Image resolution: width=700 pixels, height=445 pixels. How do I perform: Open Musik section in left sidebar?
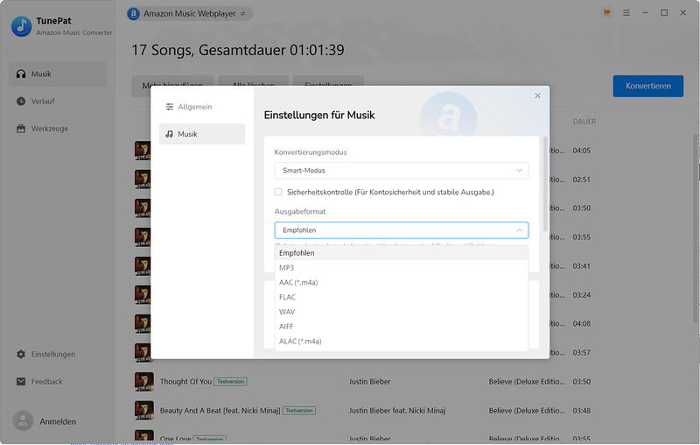(x=58, y=74)
